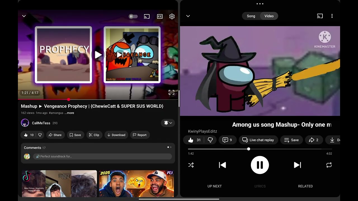358x201 pixels.
Task: Open the UP NEXT tab
Action: pos(215,186)
